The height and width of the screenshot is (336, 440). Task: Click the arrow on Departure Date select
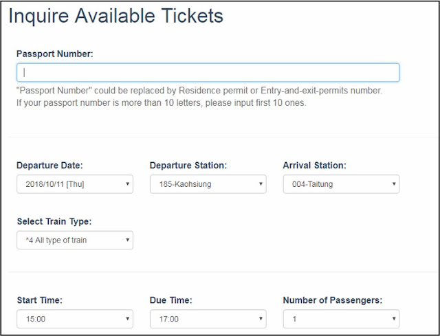[127, 184]
